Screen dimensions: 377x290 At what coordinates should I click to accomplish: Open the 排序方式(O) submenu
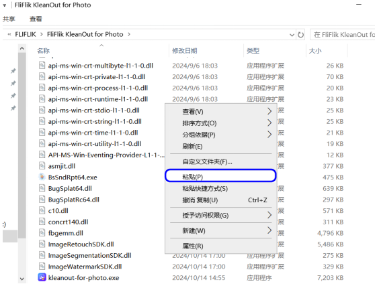(x=220, y=123)
